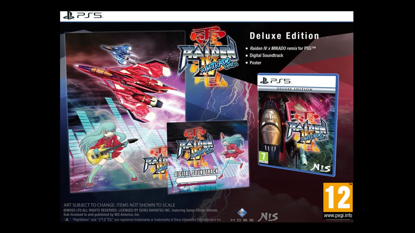Open the www.pegi.info link
The width and height of the screenshot is (415, 233).
338,216
